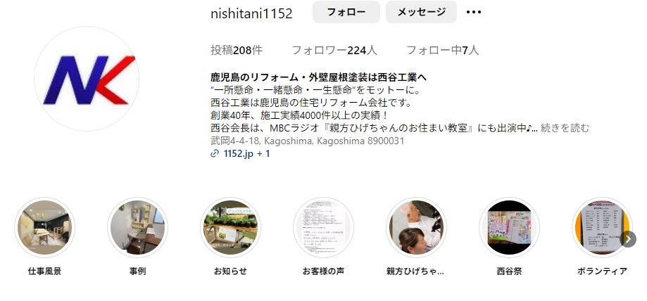Open the ボランティア highlight circle
Image resolution: width=647 pixels, height=301 pixels.
pyautogui.click(x=602, y=227)
